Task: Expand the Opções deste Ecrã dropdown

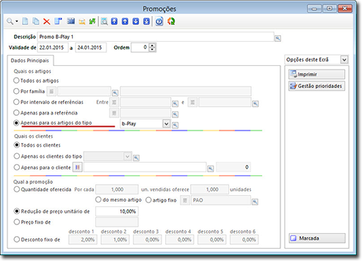Action: (x=344, y=59)
